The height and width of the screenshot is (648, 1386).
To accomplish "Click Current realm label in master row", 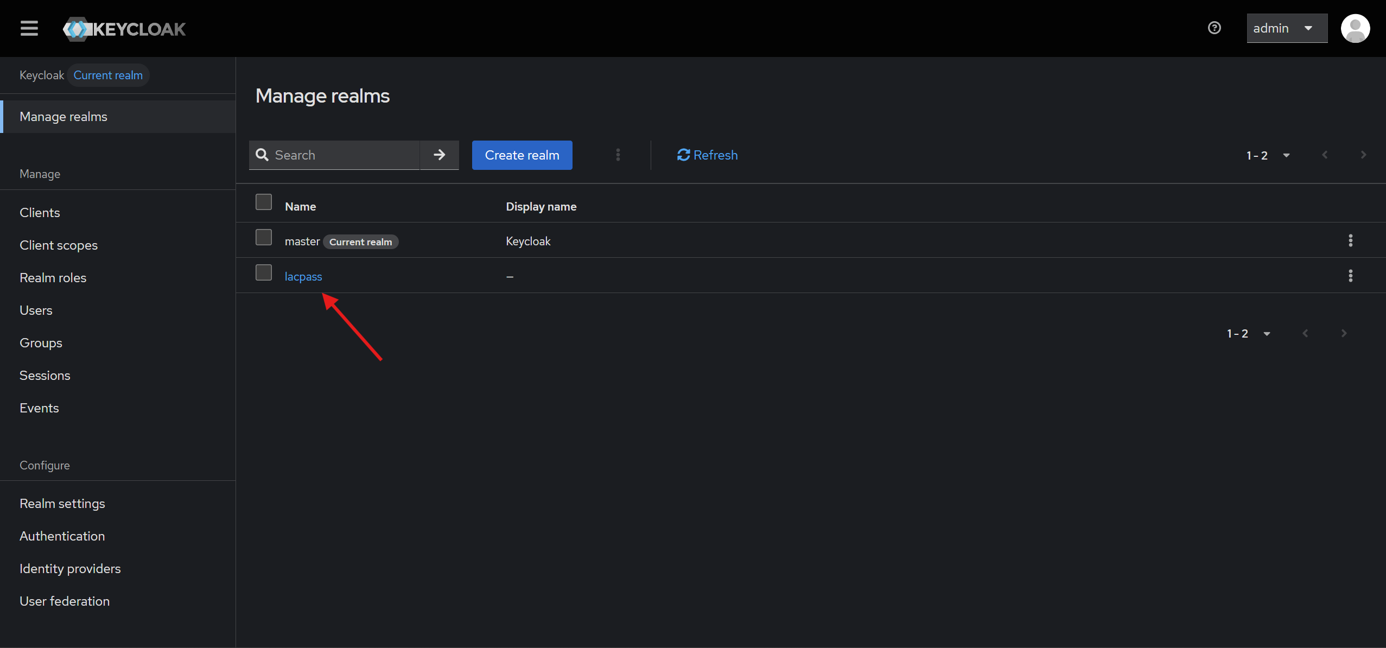I will [x=361, y=242].
